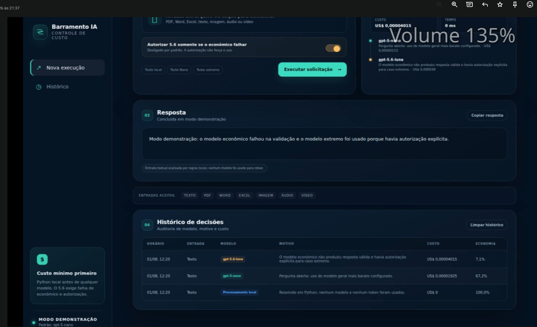Click the gpt-5.6-luna badge in history table
The height and width of the screenshot is (327, 537).
click(x=233, y=259)
